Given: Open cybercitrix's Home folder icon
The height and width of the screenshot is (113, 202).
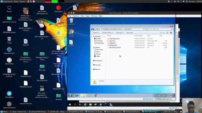Looking at the screenshot, I should point(9,19).
